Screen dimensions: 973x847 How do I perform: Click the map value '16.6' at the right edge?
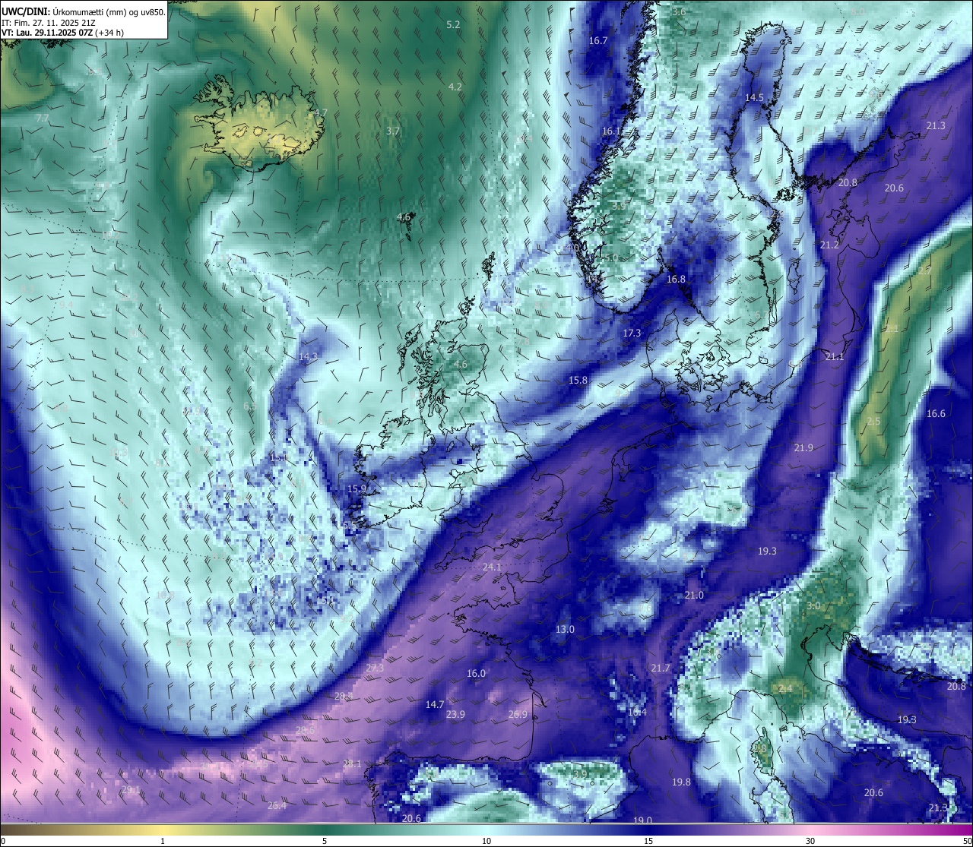pyautogui.click(x=936, y=413)
